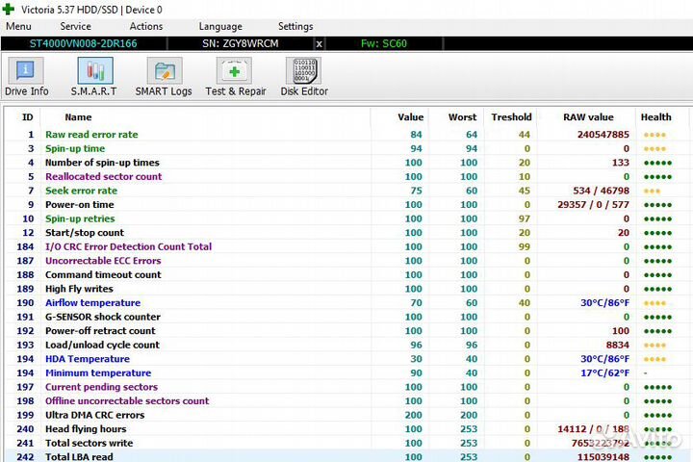This screenshot has width=693, height=462.
Task: Launch the Disk Editor icon
Action: (x=304, y=77)
